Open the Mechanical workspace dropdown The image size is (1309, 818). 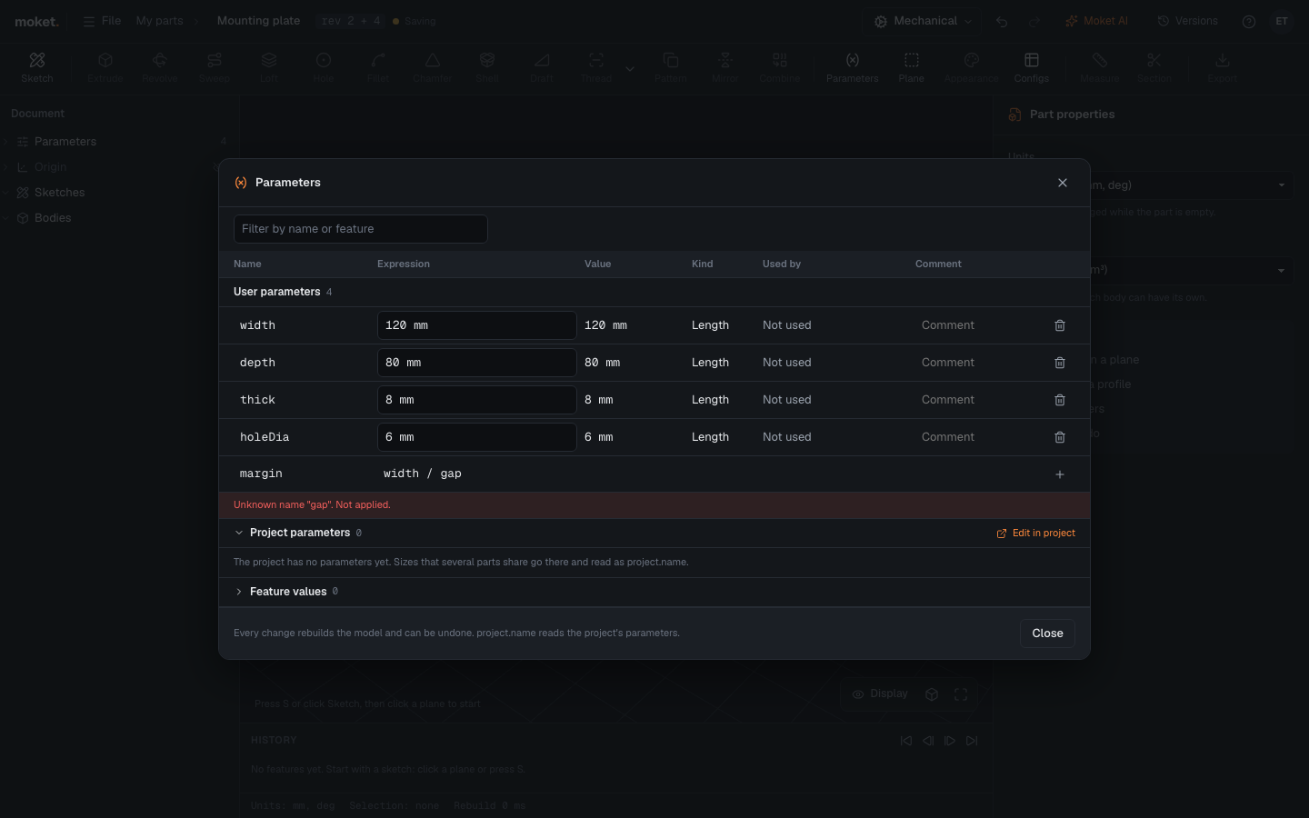(x=924, y=21)
